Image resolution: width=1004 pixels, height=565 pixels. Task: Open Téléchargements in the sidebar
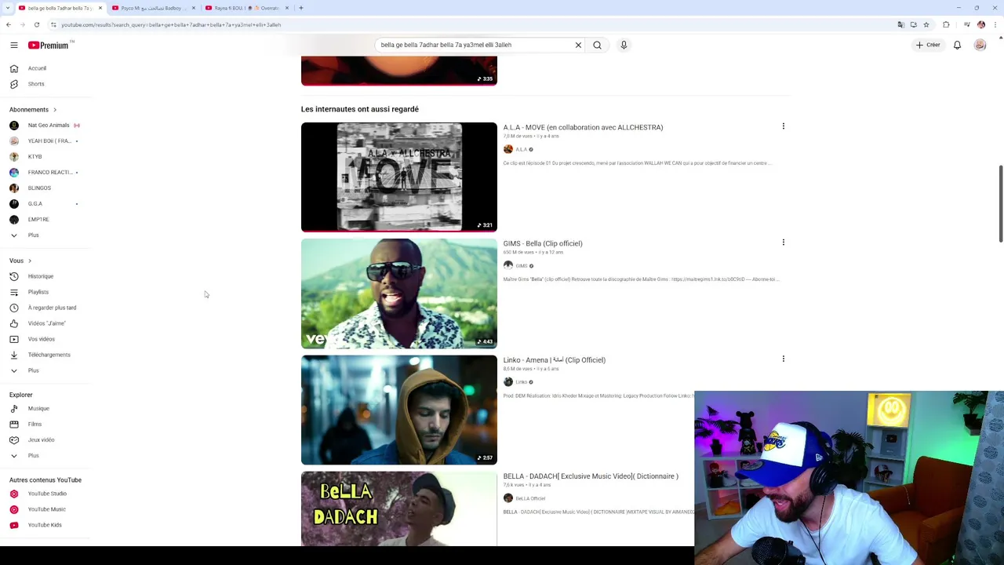click(47, 355)
